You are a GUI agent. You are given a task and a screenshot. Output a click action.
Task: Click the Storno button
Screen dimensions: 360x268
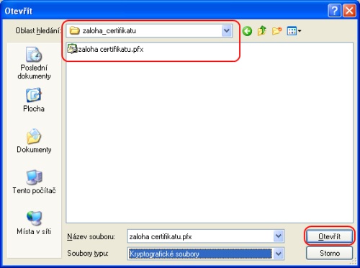pyautogui.click(x=329, y=253)
